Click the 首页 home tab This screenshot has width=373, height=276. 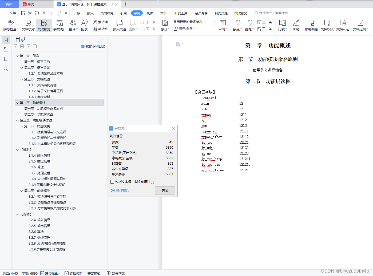[x=9, y=4]
